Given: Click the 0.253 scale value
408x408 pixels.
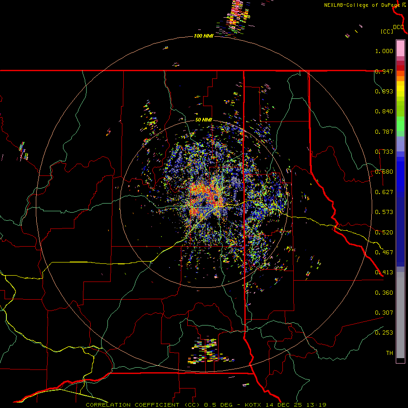Looking at the screenshot, I should 384,333.
